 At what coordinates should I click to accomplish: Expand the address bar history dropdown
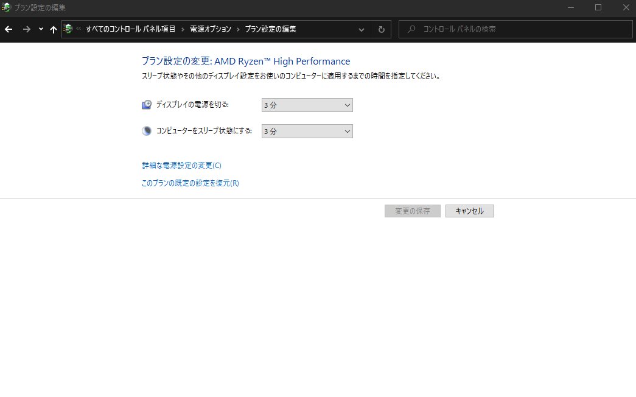pos(362,29)
